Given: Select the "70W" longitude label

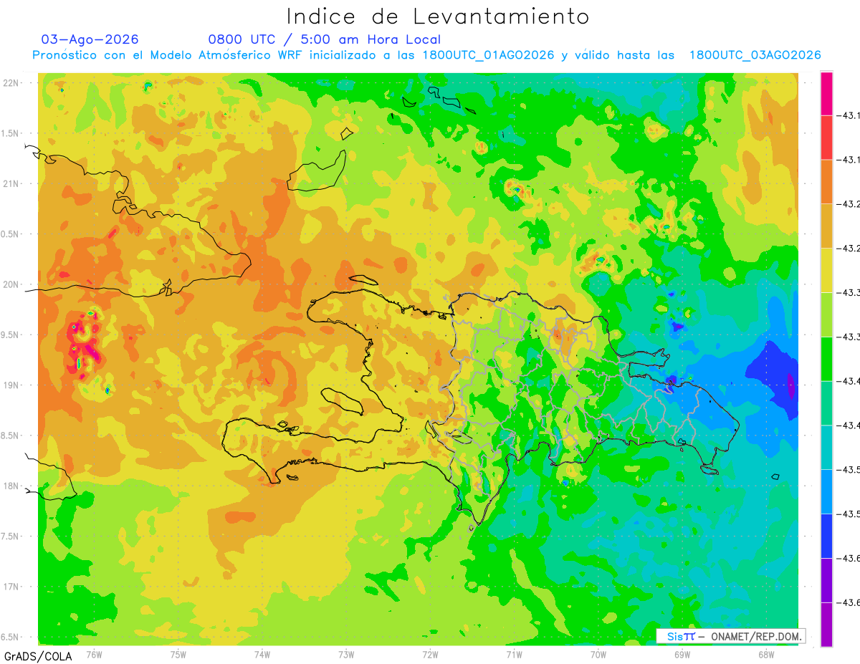Looking at the screenshot, I should 598,655.
